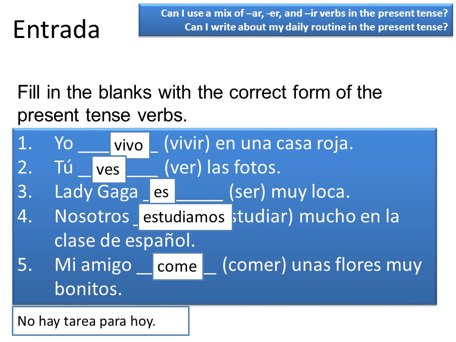Screen dimensions: 456x342
Task: Click 'Lady Gaga' in sentence 3
Action: click(x=96, y=192)
